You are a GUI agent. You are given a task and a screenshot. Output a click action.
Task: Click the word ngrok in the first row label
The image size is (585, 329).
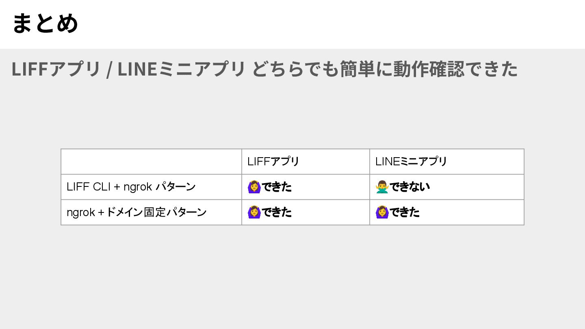pos(138,187)
